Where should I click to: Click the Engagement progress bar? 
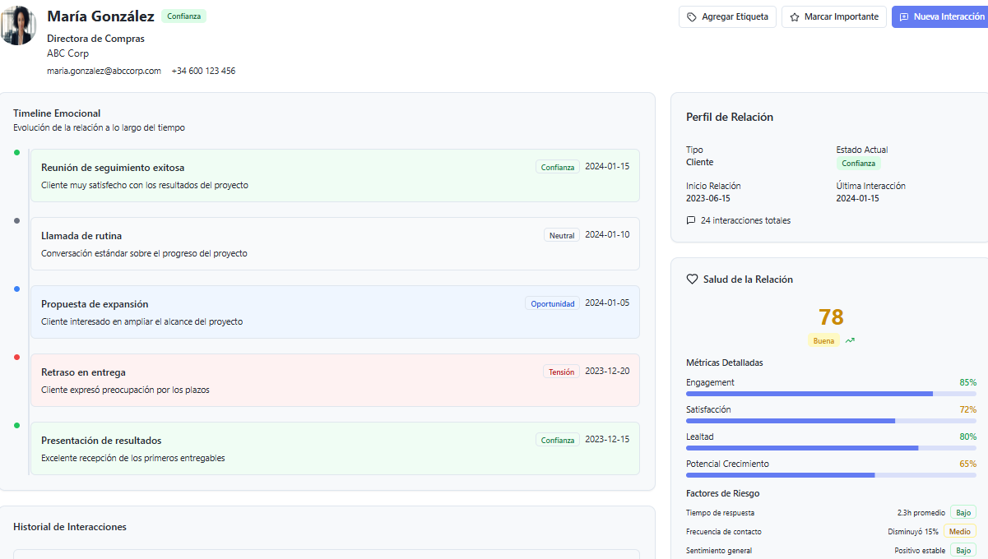pos(831,394)
